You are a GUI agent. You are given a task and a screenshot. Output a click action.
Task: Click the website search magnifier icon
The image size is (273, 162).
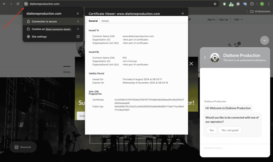(230, 45)
